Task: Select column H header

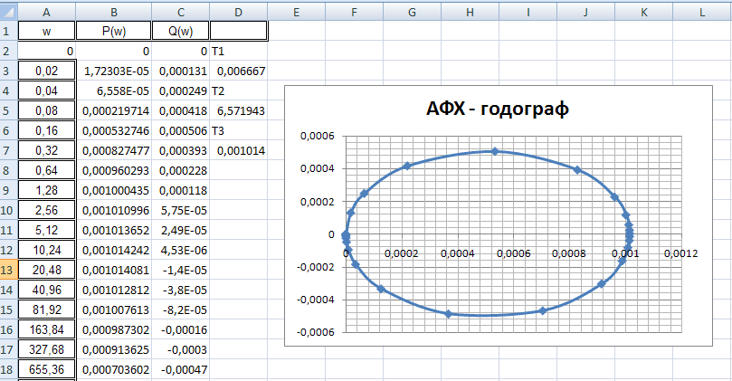Action: [471, 12]
